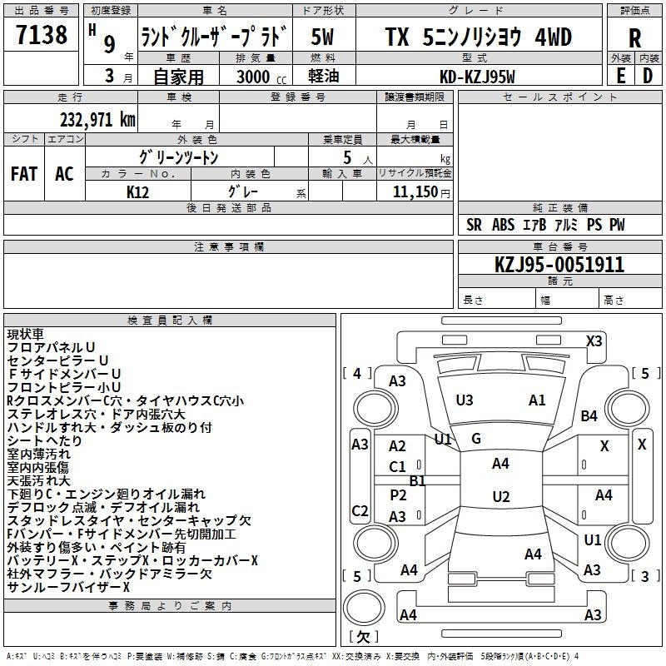Click the P2 mark on the rear door
The width and height of the screenshot is (666, 666).
pos(398,495)
